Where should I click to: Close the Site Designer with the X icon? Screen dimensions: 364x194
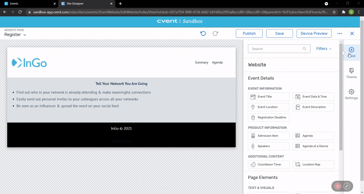click(352, 33)
